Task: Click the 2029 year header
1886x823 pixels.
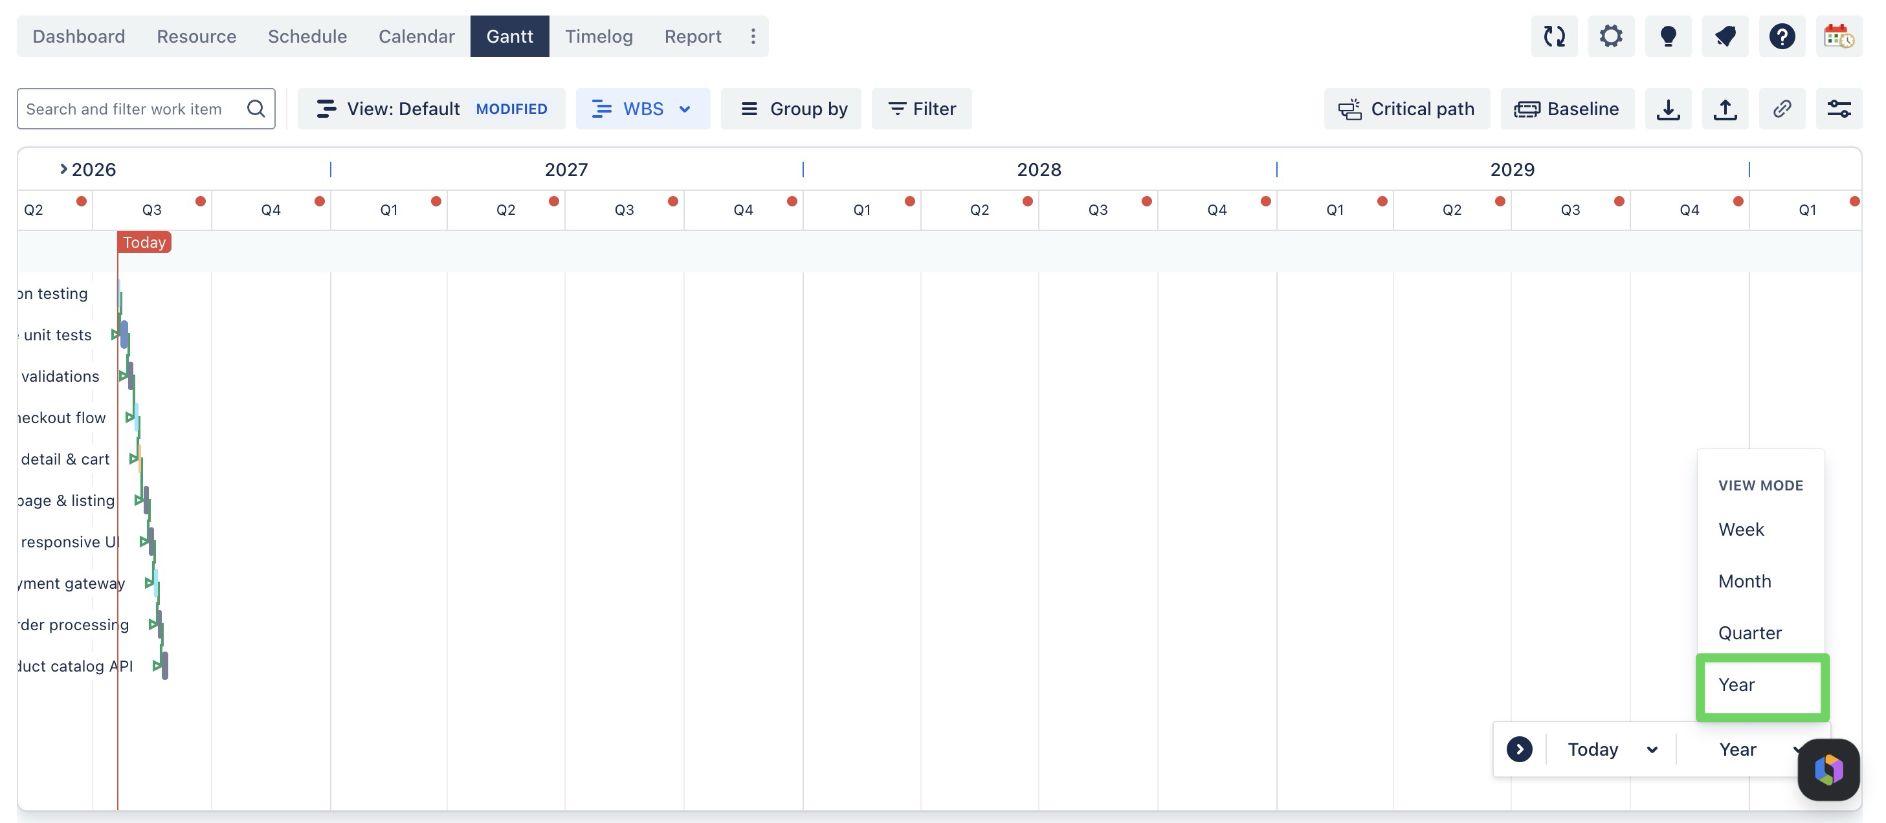Action: point(1512,169)
